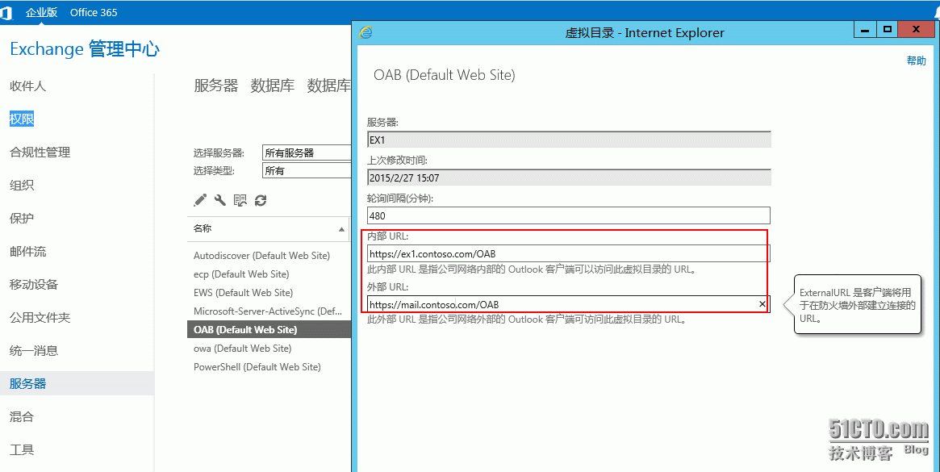
Task: Select Microsoft-Server-ActiveSync row
Action: (269, 311)
